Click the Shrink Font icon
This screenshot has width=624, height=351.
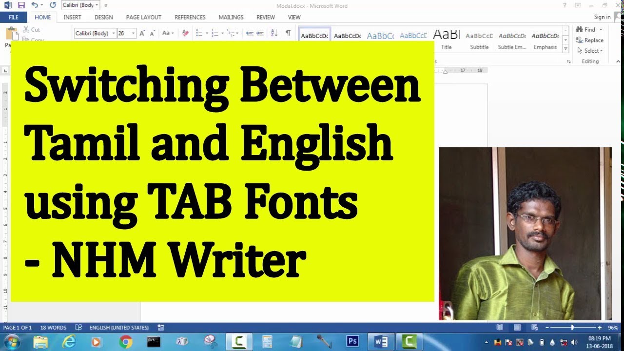(x=153, y=33)
